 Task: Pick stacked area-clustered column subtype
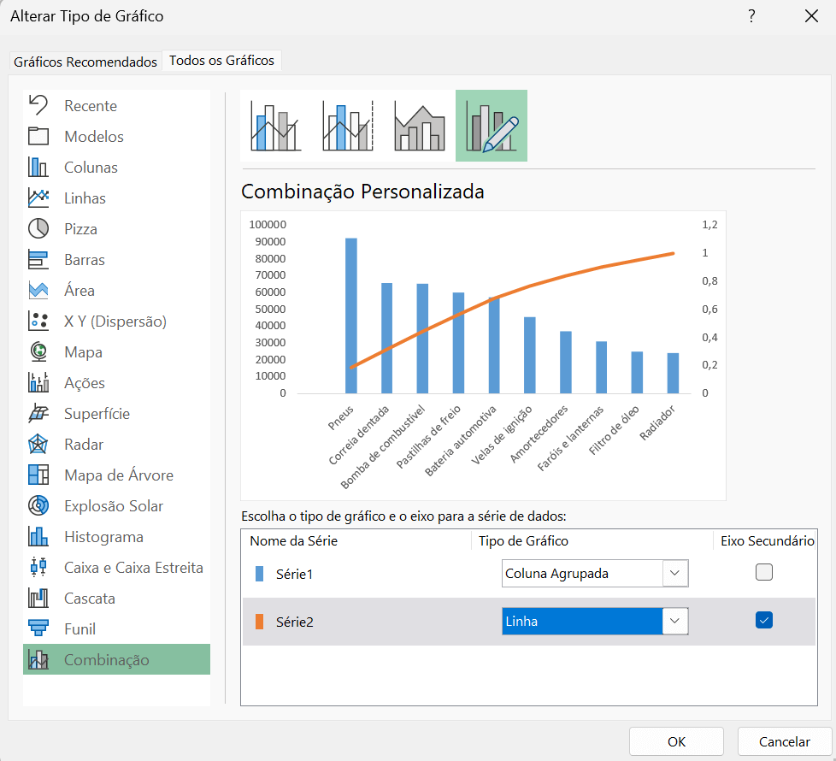coord(420,126)
